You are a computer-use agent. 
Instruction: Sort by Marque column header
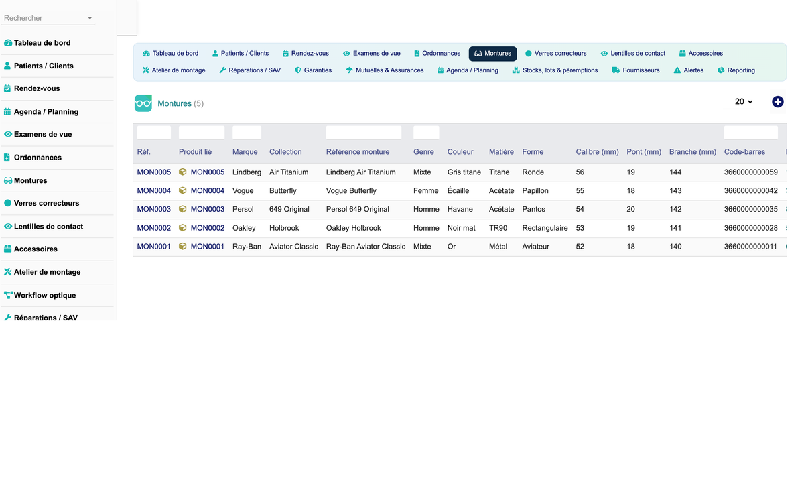[245, 152]
